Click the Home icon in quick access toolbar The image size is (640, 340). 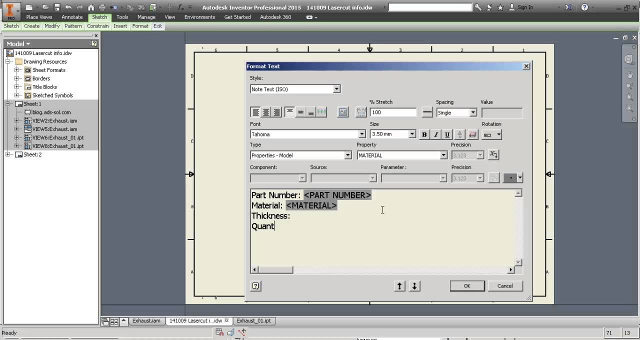90,7
